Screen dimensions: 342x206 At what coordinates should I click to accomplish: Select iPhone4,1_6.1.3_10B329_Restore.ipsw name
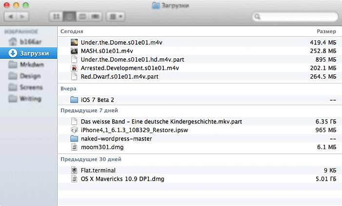pyautogui.click(x=134, y=130)
